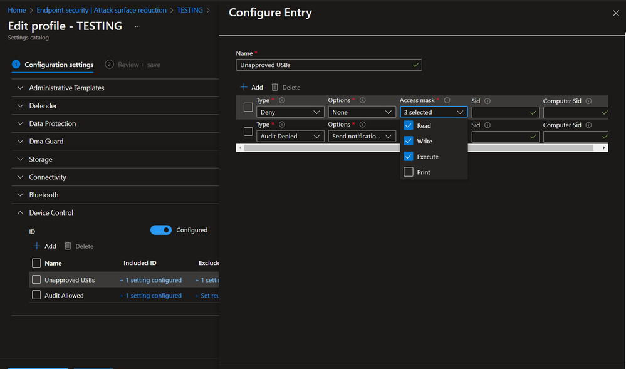Open Endpoint security | Attack surface reduction breadcrumb
Image resolution: width=626 pixels, height=369 pixels.
102,10
